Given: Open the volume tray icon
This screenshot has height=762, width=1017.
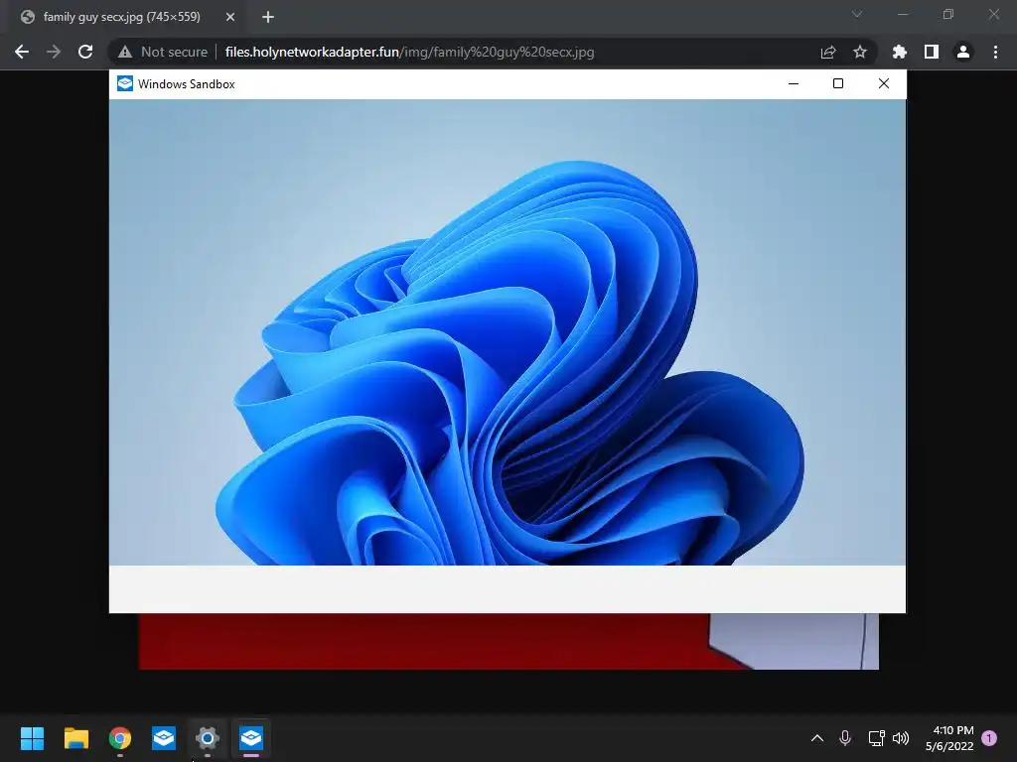Looking at the screenshot, I should (x=900, y=738).
